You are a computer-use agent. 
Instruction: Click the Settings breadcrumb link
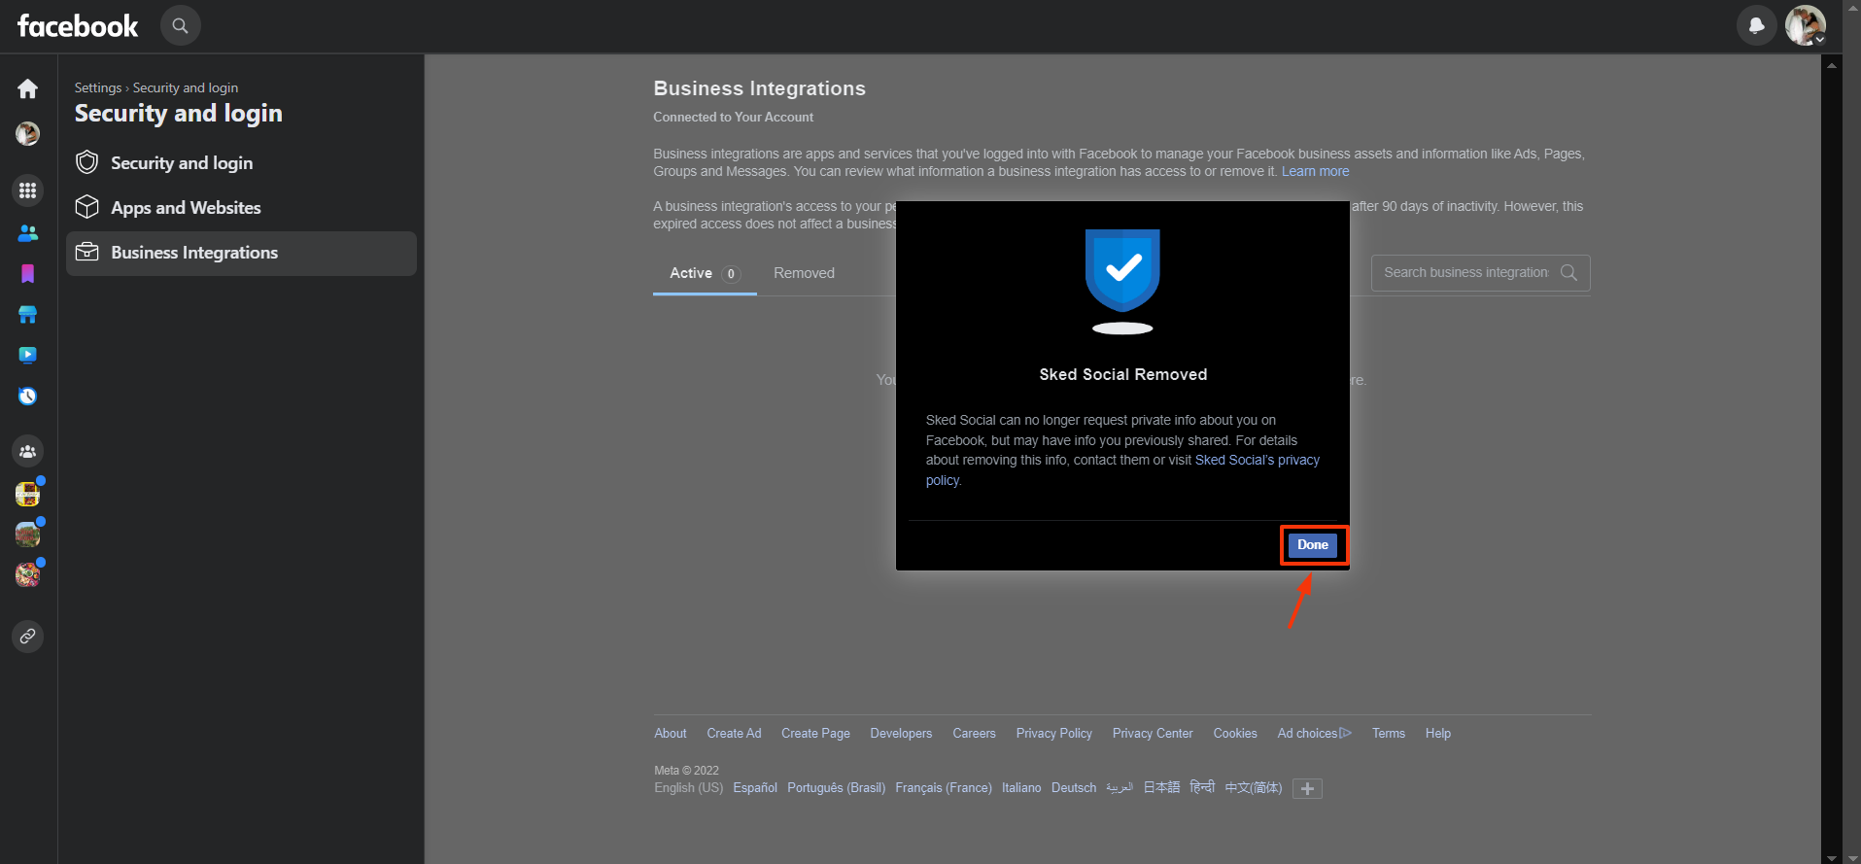[98, 88]
